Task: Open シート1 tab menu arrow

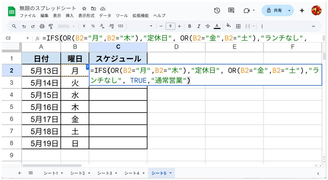Action: coord(62,173)
